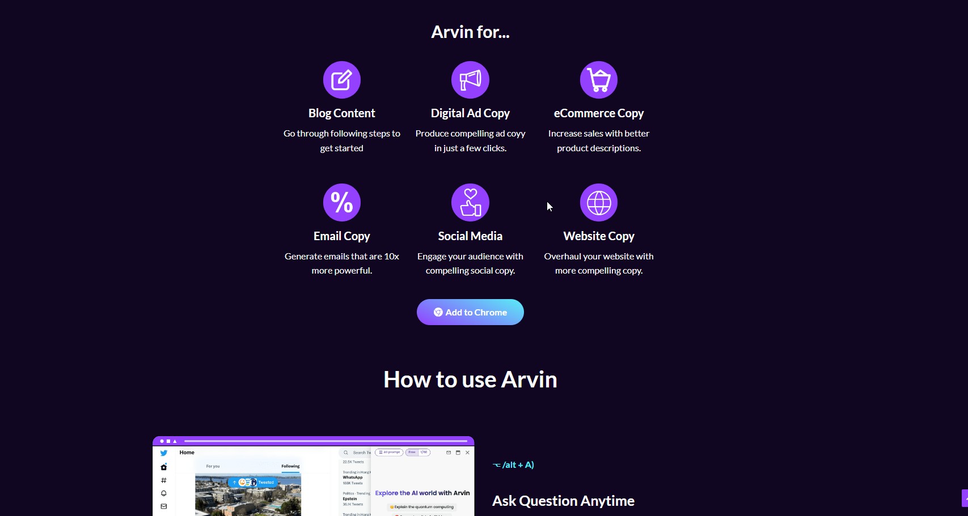Click the eCommerce Copy heading
968x516 pixels.
(599, 113)
